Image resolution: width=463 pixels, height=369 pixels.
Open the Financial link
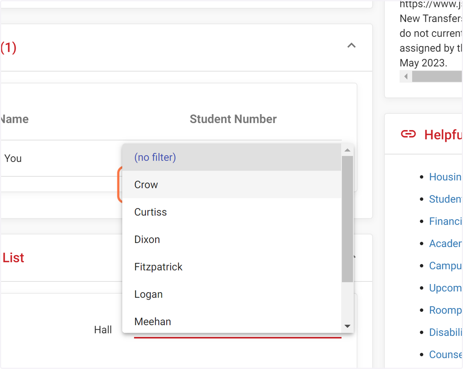click(446, 221)
